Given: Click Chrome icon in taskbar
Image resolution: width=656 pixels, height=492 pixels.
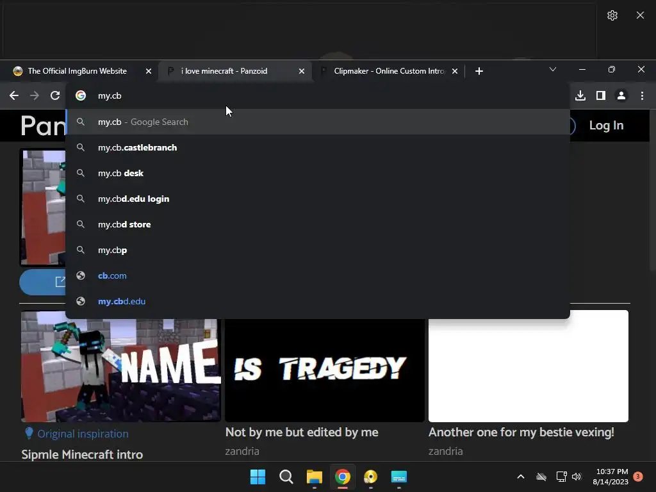Looking at the screenshot, I should pos(343,477).
